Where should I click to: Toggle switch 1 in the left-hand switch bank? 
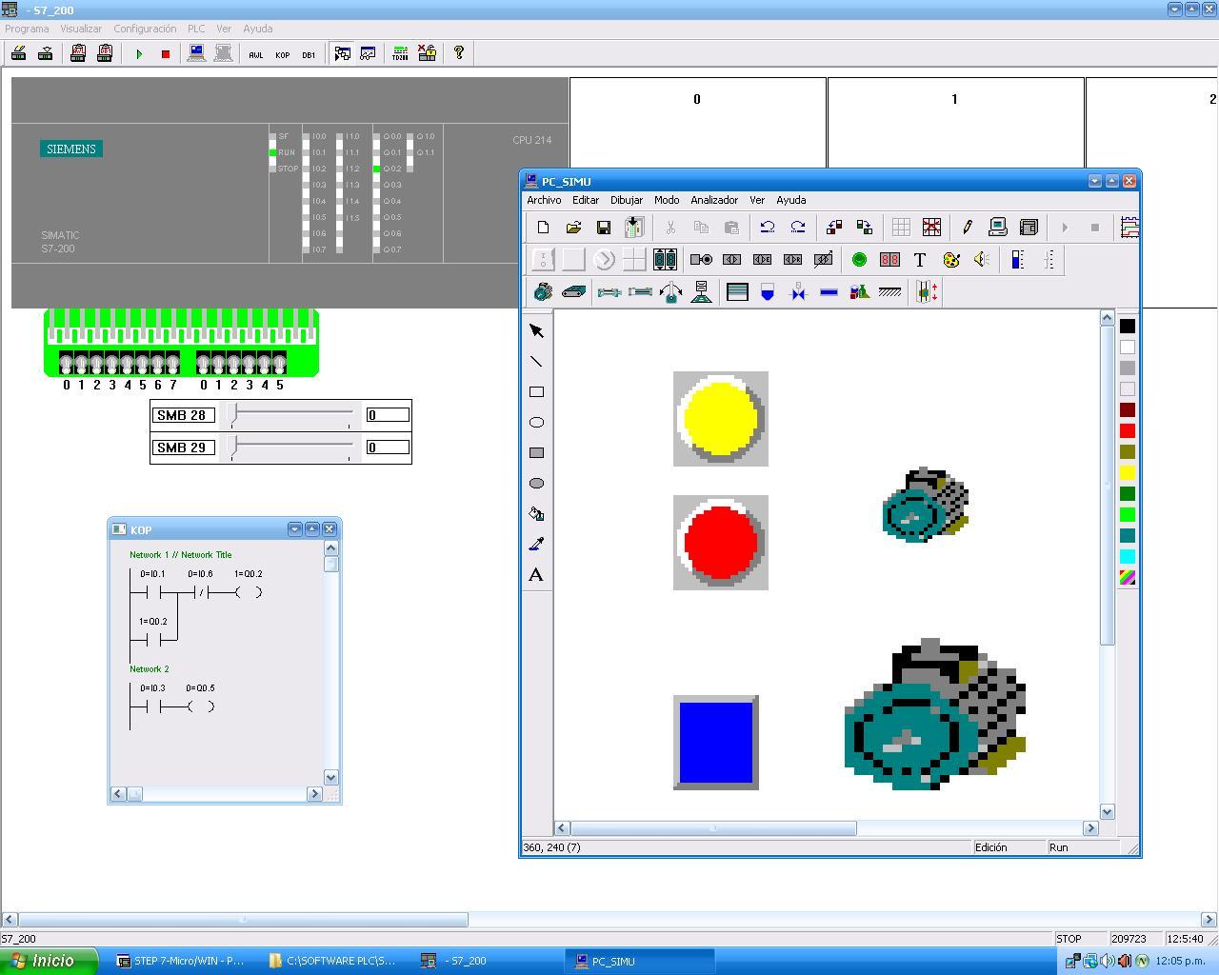(81, 363)
